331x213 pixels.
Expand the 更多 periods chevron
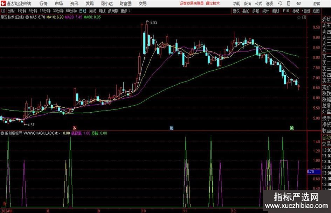click(126, 11)
